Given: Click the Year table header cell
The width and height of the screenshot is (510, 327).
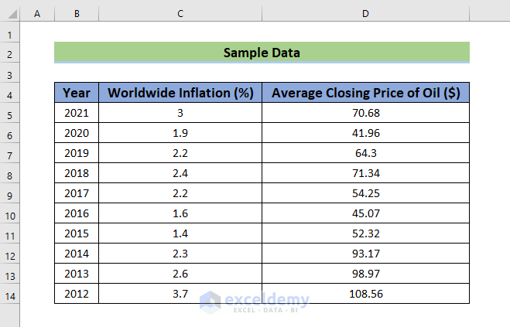Looking at the screenshot, I should (x=77, y=93).
